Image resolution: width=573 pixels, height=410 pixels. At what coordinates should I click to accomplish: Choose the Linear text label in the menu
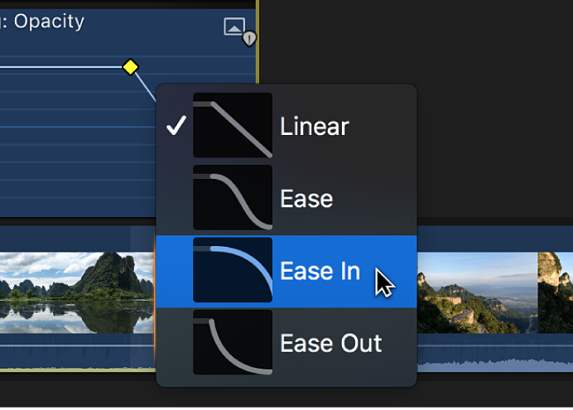[315, 127]
